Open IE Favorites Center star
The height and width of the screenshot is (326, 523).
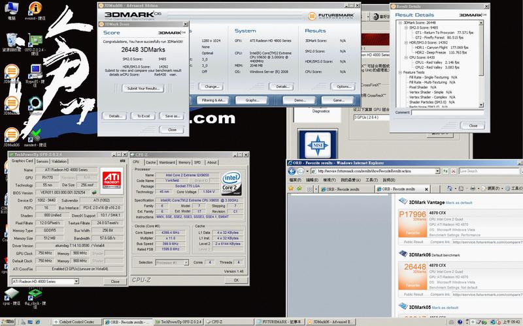(291, 188)
